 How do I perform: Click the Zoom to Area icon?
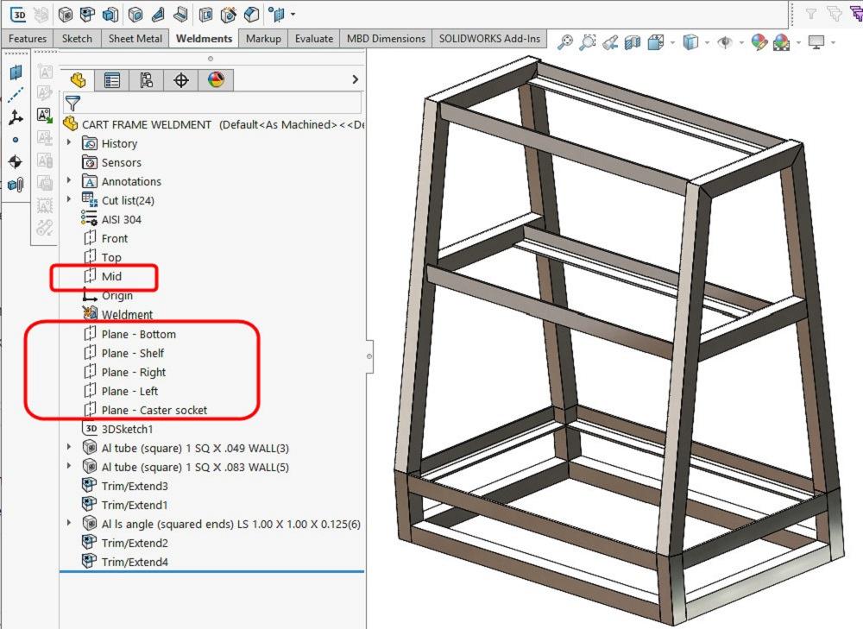(588, 41)
